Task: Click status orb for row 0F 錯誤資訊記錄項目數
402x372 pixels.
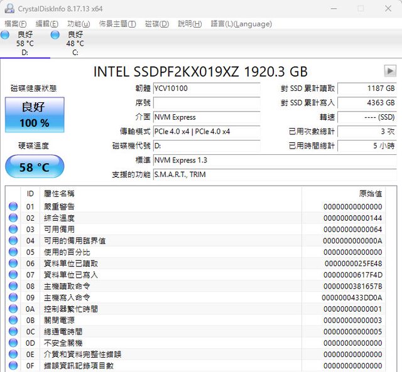Action: [13, 366]
